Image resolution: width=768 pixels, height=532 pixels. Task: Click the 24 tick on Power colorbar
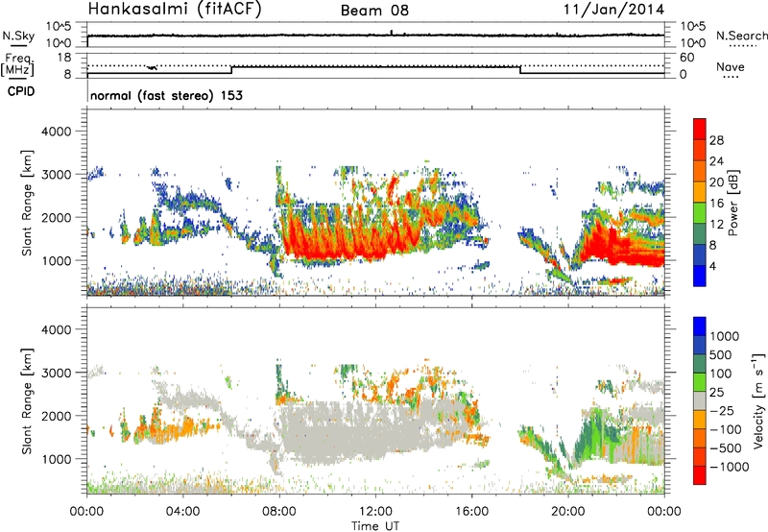point(716,161)
